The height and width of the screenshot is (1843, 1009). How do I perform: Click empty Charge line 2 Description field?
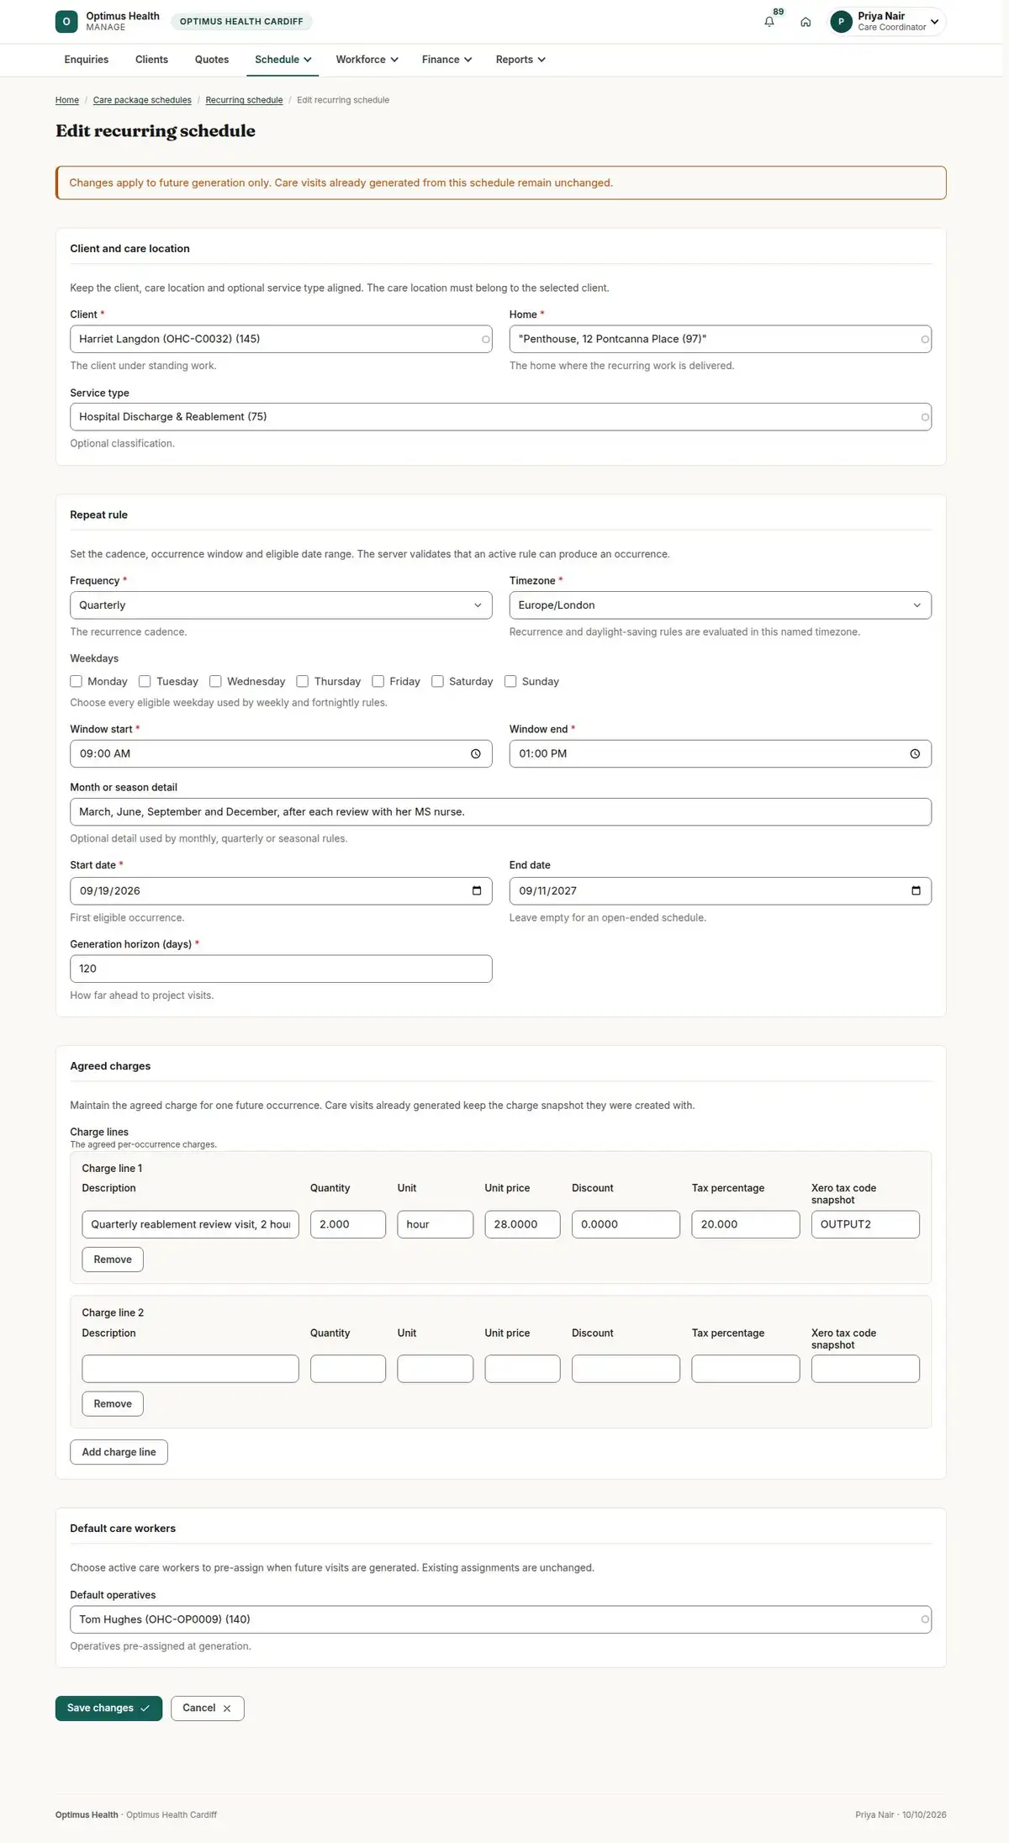[x=190, y=1369]
